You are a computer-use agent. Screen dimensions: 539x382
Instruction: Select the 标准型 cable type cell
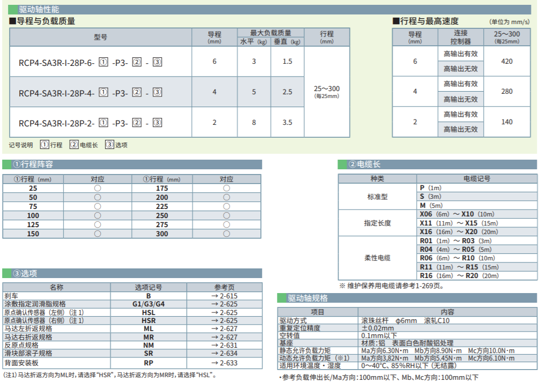377,197
